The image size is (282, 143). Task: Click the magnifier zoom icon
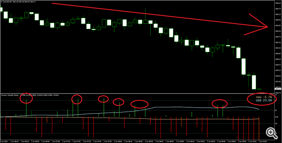(271, 133)
